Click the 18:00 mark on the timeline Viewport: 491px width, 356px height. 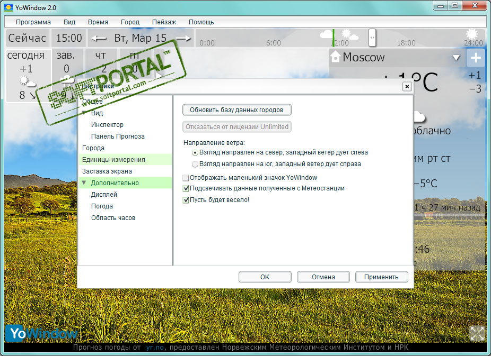pyautogui.click(x=406, y=43)
